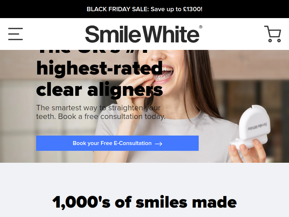
Task: Click "The smartest way to straighten your" subtitle line
Action: tap(98, 108)
